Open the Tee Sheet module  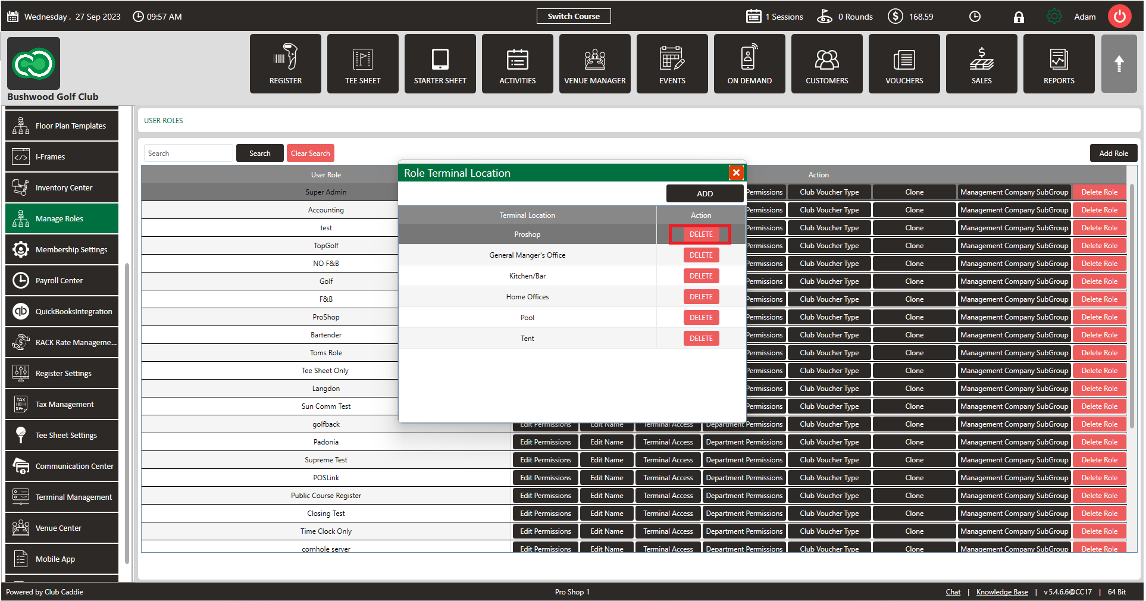pos(362,64)
